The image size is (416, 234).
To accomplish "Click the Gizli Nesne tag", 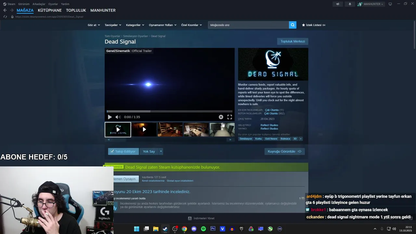I will 271,139.
